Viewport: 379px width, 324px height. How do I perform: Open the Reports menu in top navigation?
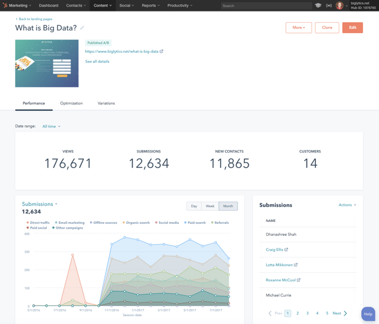point(151,5)
